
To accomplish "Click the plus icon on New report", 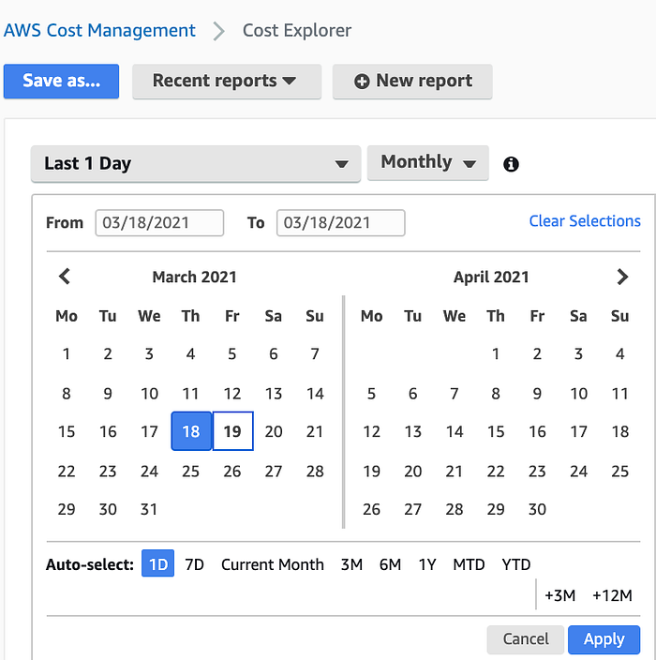I will [362, 81].
